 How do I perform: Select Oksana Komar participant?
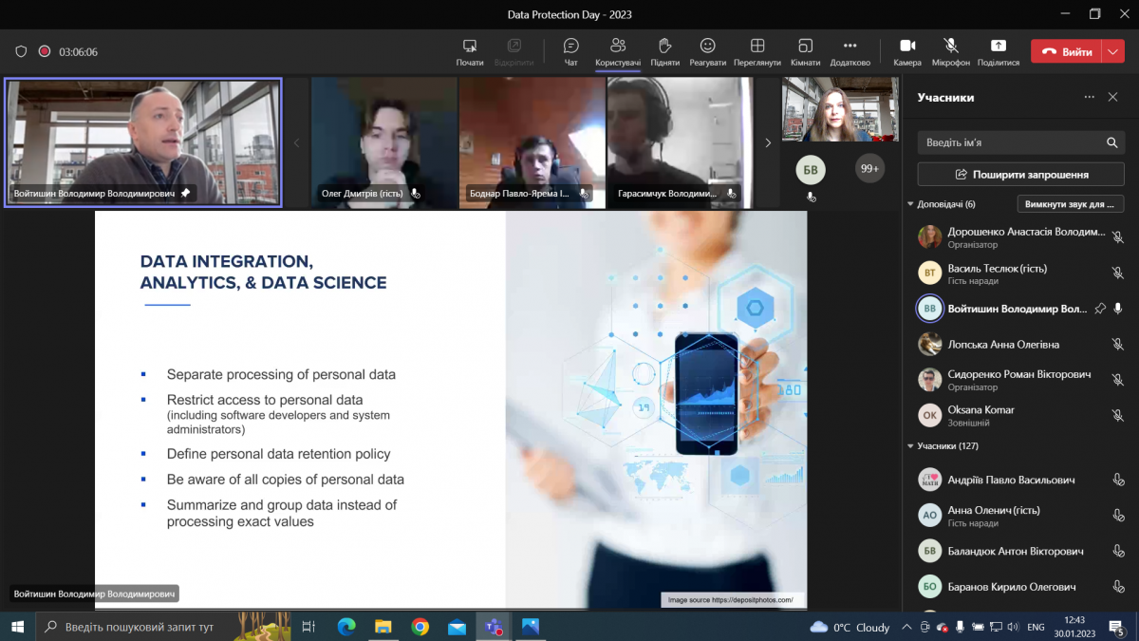tap(1021, 415)
